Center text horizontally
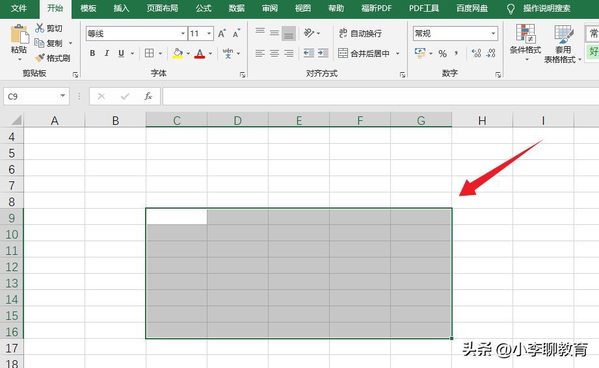Image resolution: width=599 pixels, height=368 pixels. pyautogui.click(x=274, y=53)
